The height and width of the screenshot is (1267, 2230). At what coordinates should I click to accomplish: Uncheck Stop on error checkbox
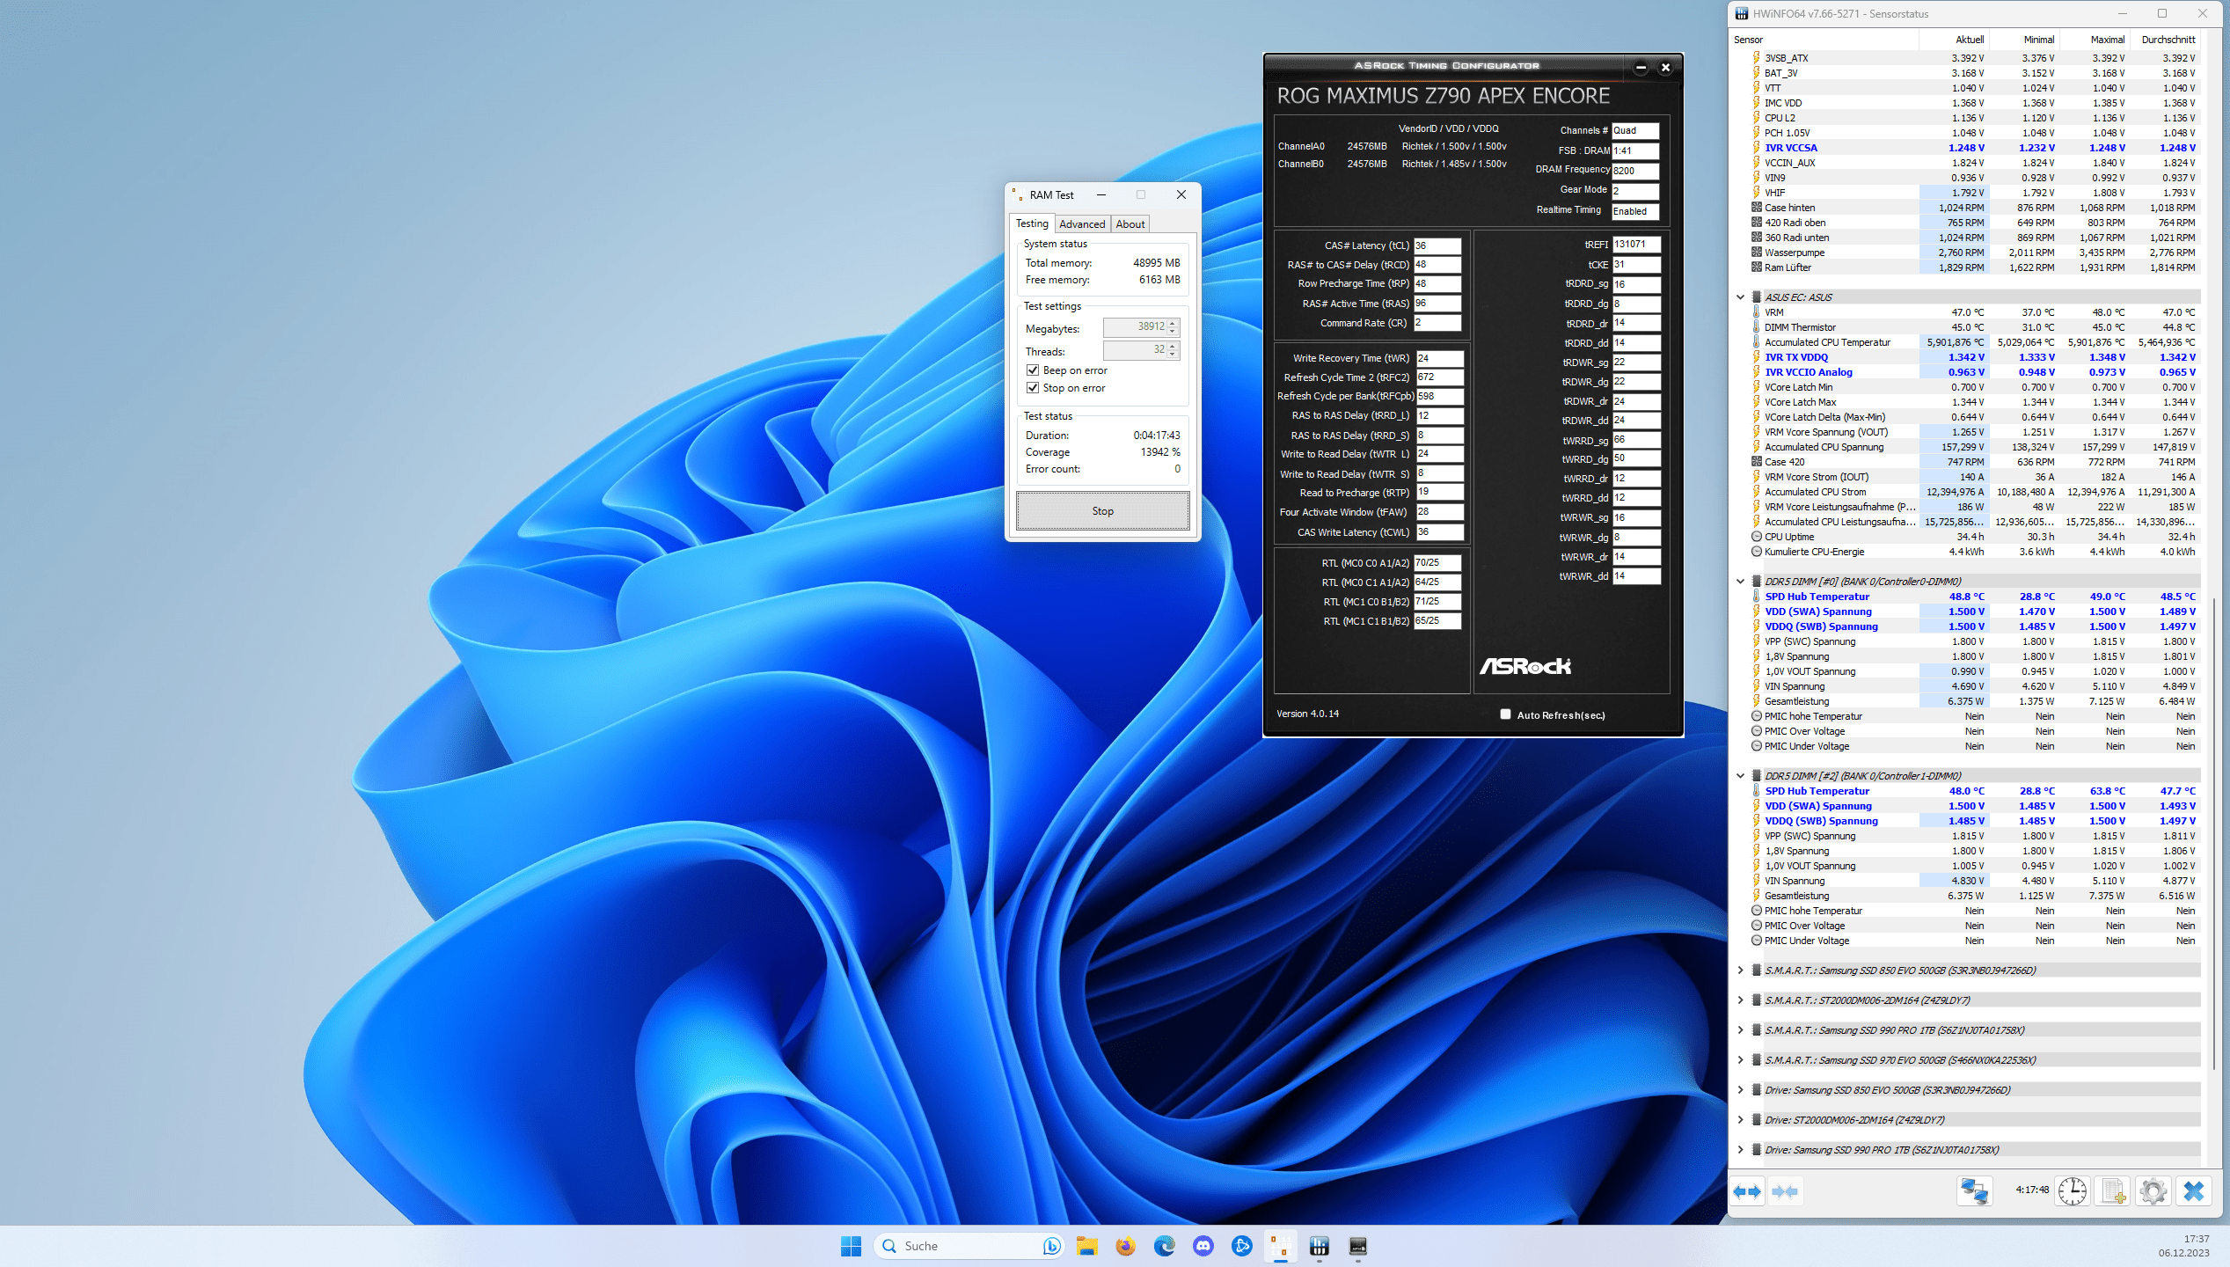tap(1033, 388)
